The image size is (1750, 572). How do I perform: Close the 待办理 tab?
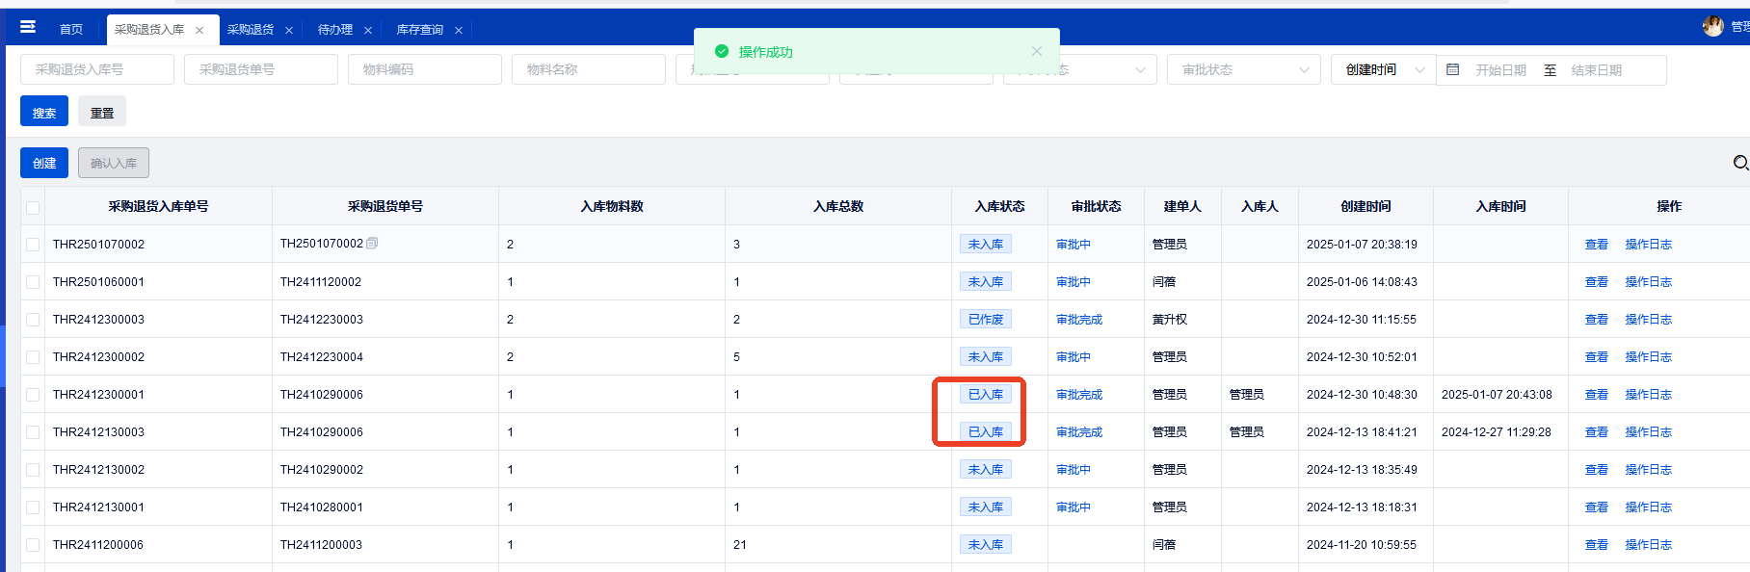[368, 31]
